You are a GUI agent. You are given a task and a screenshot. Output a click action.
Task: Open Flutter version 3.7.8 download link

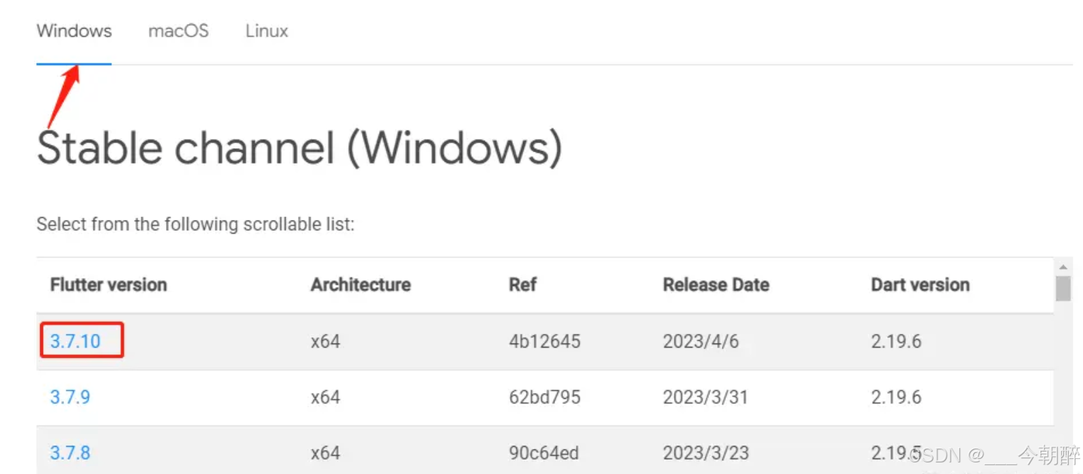70,453
